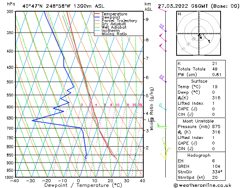Click the 'Dewp (°C)' row label

(x=189, y=92)
